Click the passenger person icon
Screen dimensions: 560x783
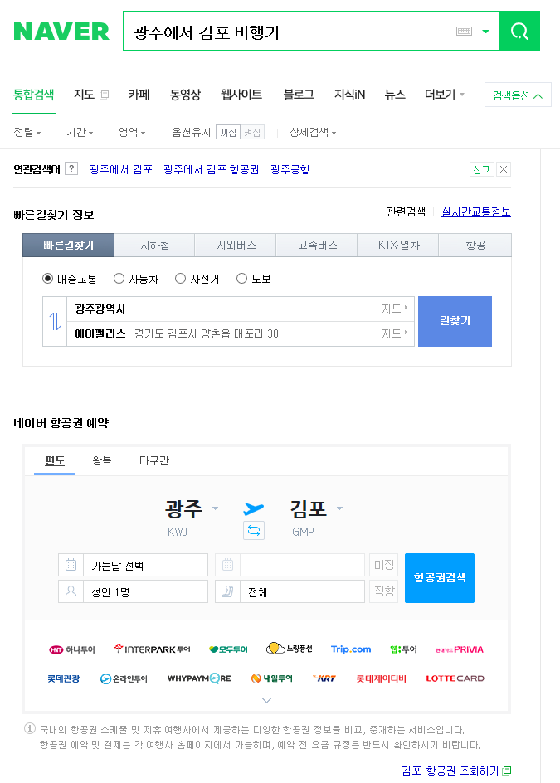click(x=71, y=591)
